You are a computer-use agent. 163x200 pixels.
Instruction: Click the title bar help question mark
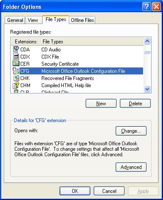[147, 7]
